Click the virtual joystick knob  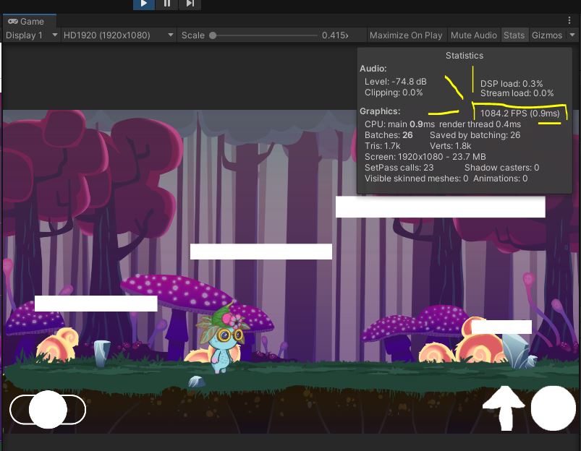[48, 409]
